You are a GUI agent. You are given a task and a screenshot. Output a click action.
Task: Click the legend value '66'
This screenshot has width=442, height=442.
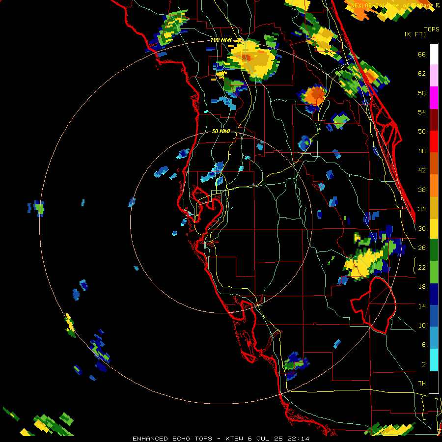(x=422, y=55)
